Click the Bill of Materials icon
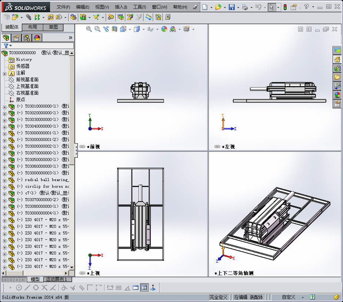Screen dimensions: 343x302 point(121,17)
